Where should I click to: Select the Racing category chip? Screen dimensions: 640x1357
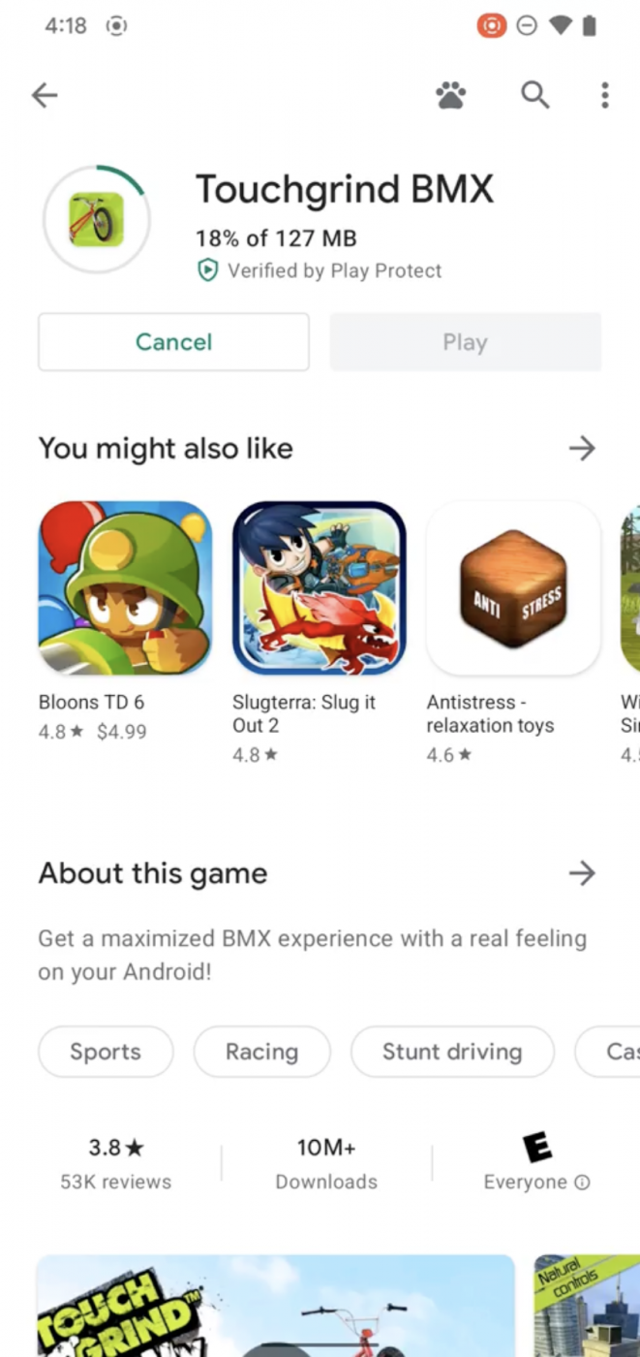(x=262, y=1052)
